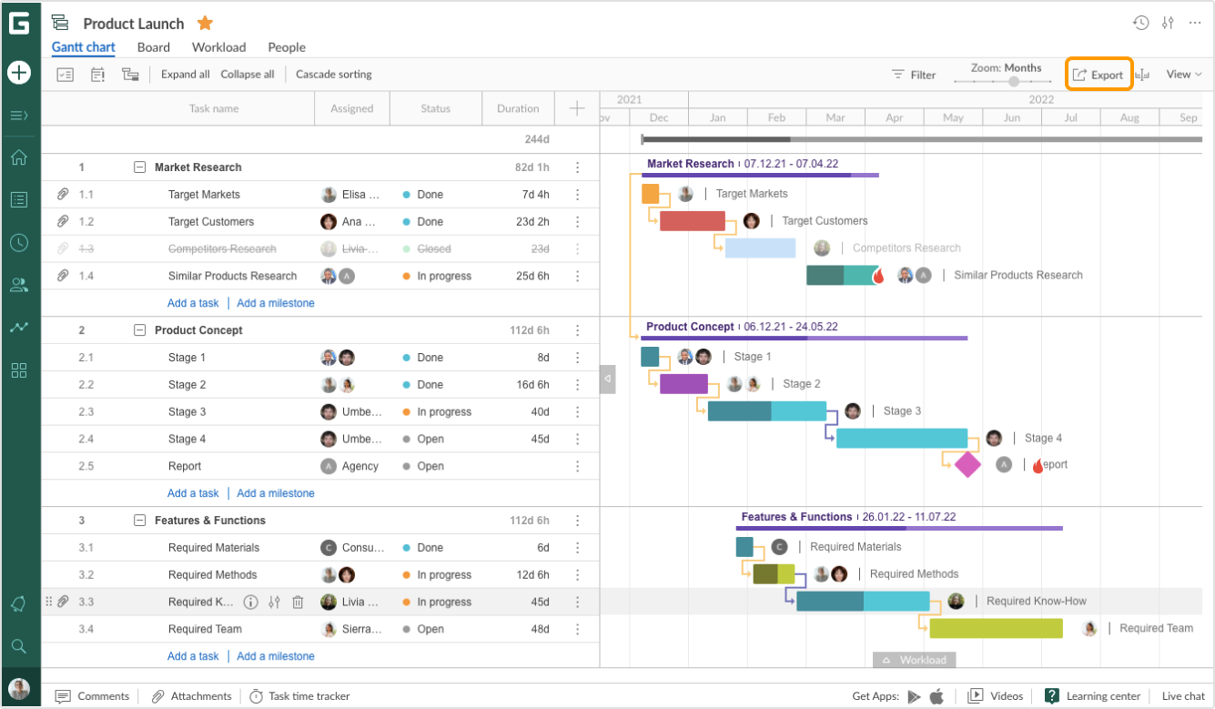Select the Home icon in the sidebar

19,157
